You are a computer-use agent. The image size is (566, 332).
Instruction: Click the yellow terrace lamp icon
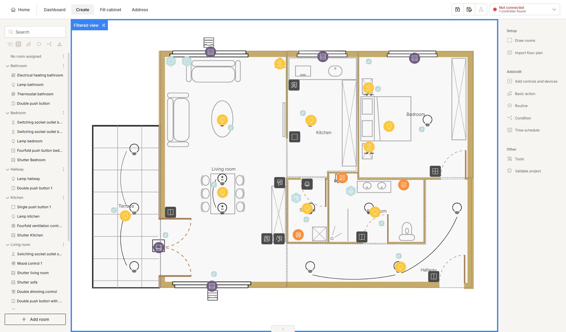(x=125, y=216)
